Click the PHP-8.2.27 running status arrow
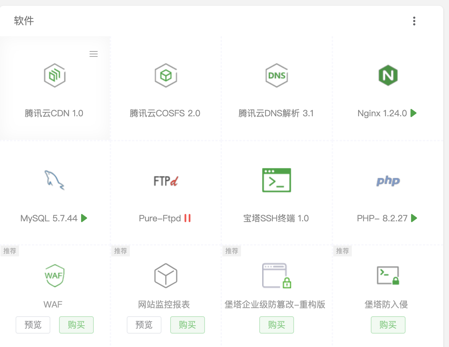This screenshot has width=449, height=347. 415,218
